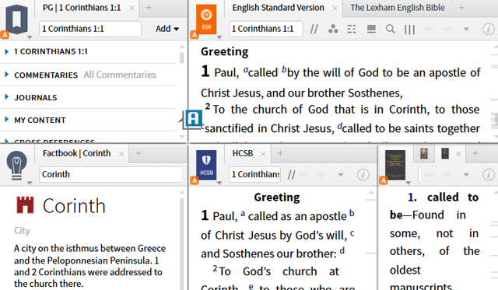Screen dimensions: 498x290
Task: Open panel menu arrow below HCSB icon
Action: (219, 183)
